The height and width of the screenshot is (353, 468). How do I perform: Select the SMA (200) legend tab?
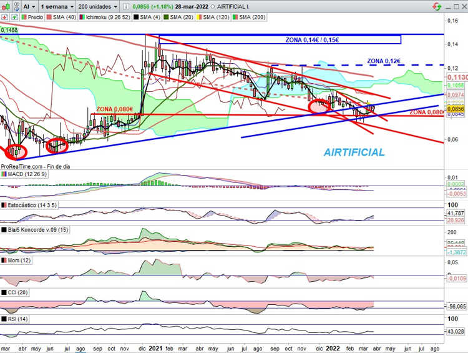click(249, 17)
